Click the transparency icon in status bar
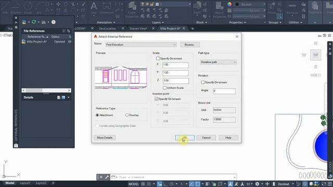The image size is (333, 187). (214, 184)
